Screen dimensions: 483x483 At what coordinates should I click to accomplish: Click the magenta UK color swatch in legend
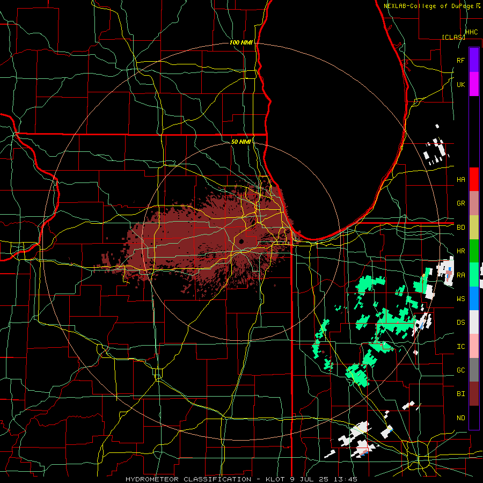pyautogui.click(x=474, y=84)
